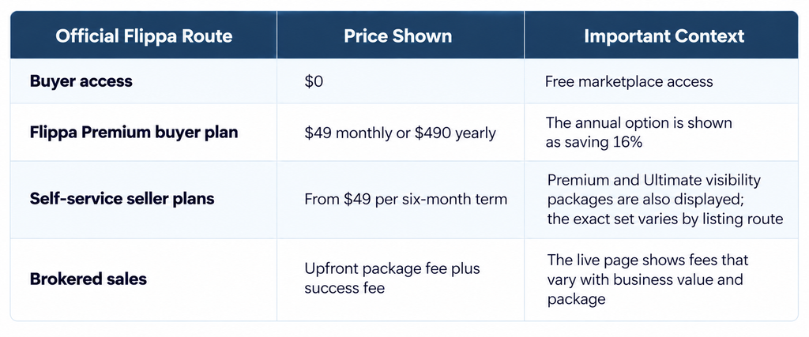Click the Price Shown column header

tap(398, 36)
